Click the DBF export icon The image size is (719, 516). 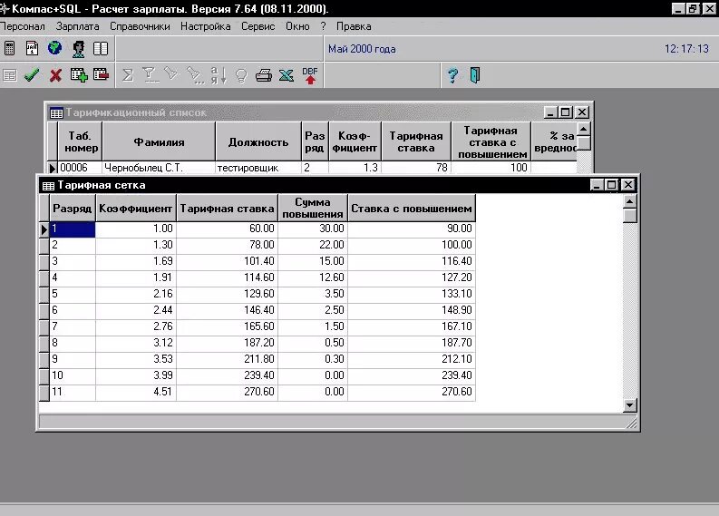point(310,75)
